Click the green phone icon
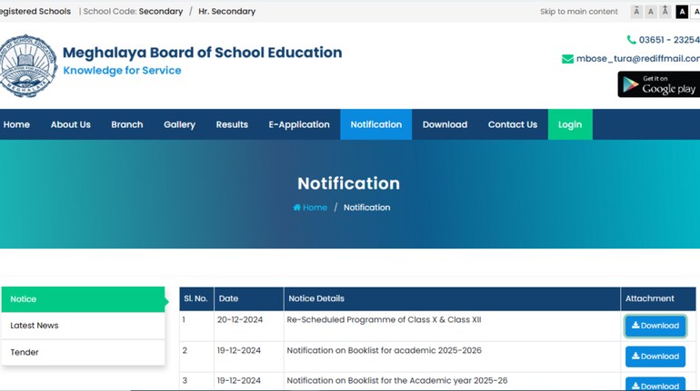700x391 pixels. point(631,40)
